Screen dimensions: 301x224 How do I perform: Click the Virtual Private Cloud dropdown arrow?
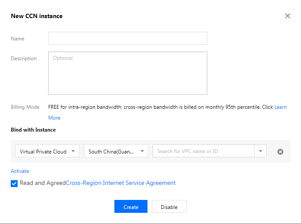(x=73, y=151)
